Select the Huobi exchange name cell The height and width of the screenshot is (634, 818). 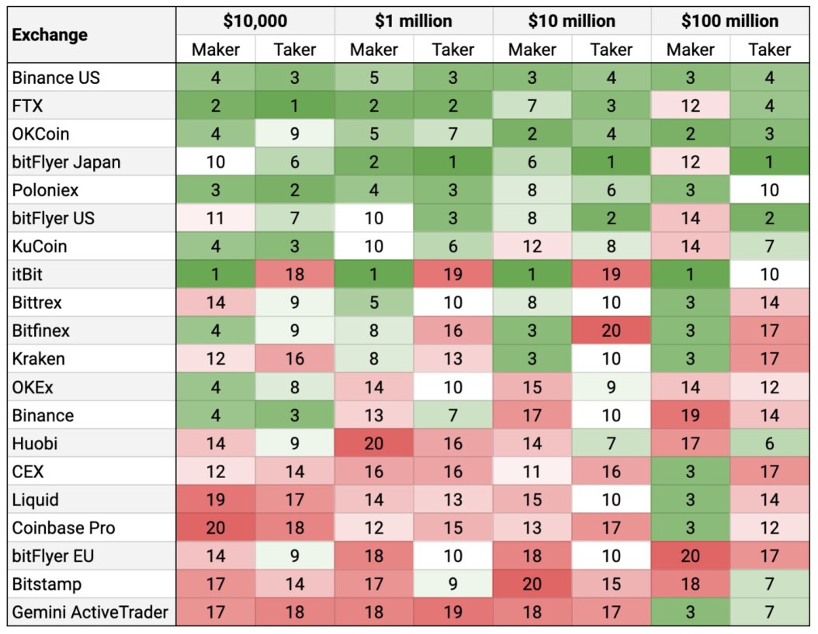tap(92, 443)
